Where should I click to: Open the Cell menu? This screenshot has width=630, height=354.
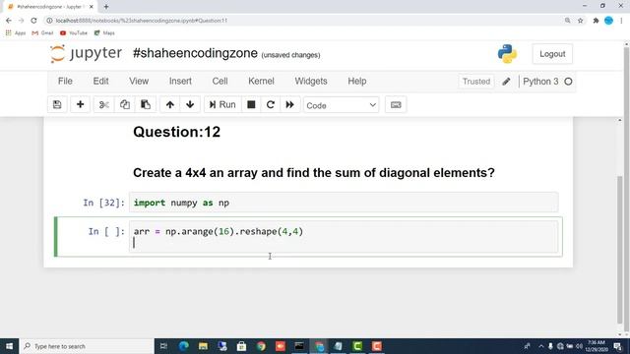pyautogui.click(x=220, y=81)
